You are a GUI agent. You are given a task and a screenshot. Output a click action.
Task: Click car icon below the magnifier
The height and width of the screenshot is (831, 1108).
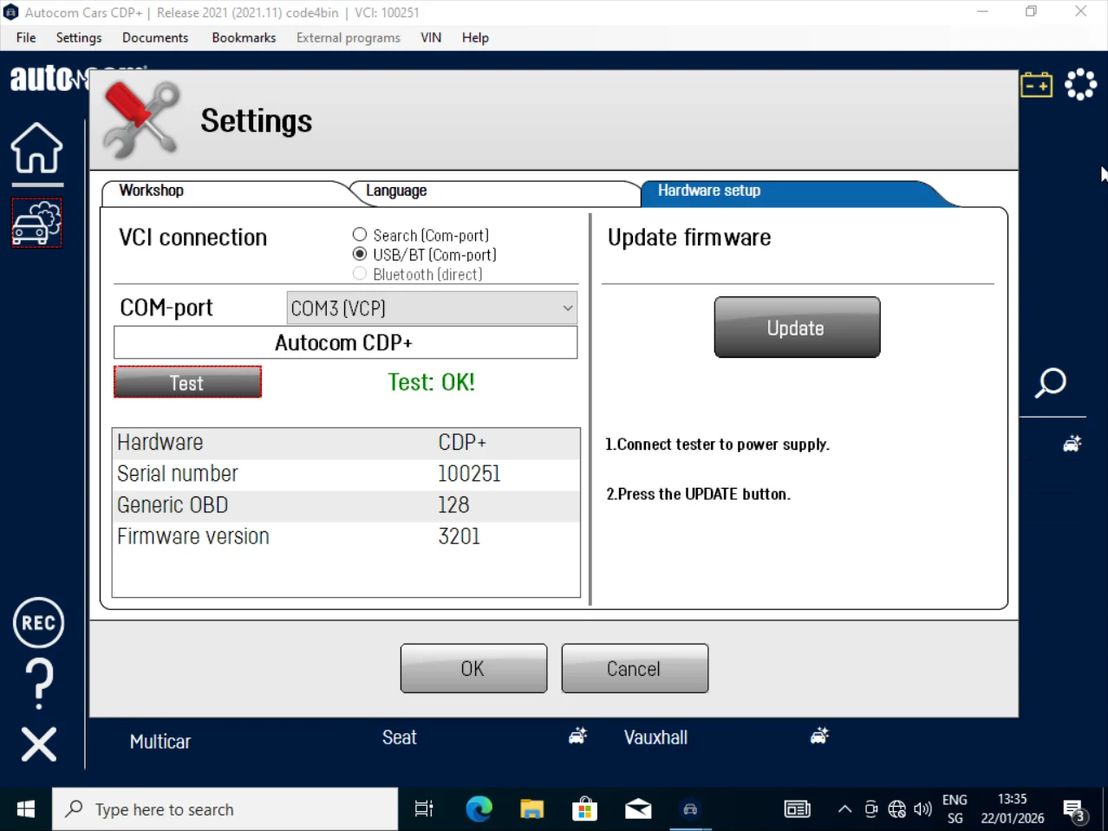tap(1072, 444)
